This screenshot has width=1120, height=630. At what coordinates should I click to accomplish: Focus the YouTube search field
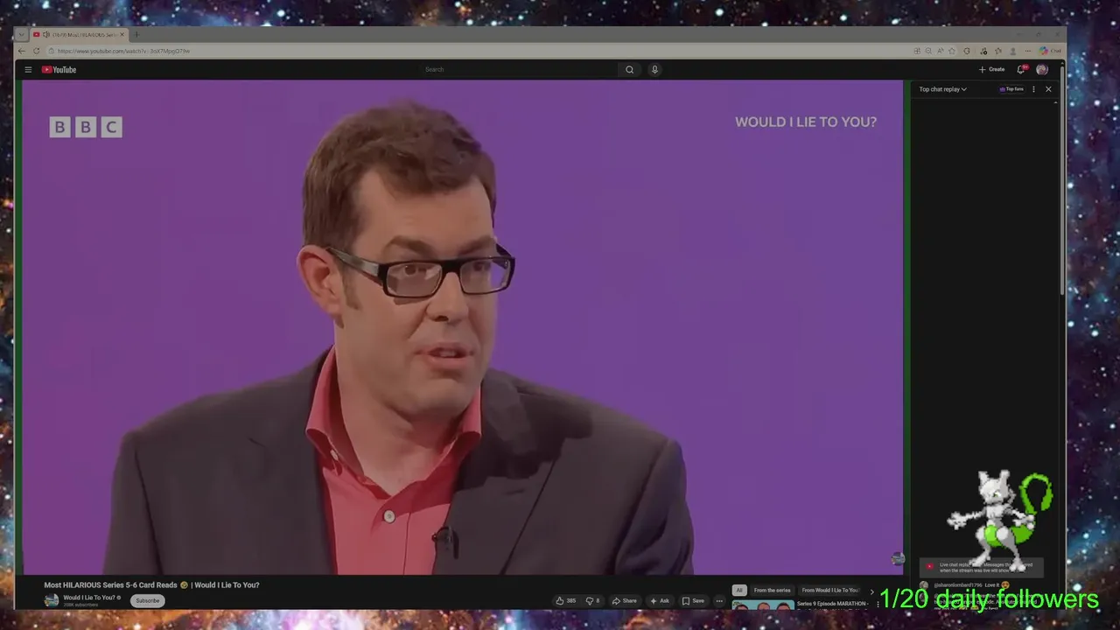click(x=518, y=69)
